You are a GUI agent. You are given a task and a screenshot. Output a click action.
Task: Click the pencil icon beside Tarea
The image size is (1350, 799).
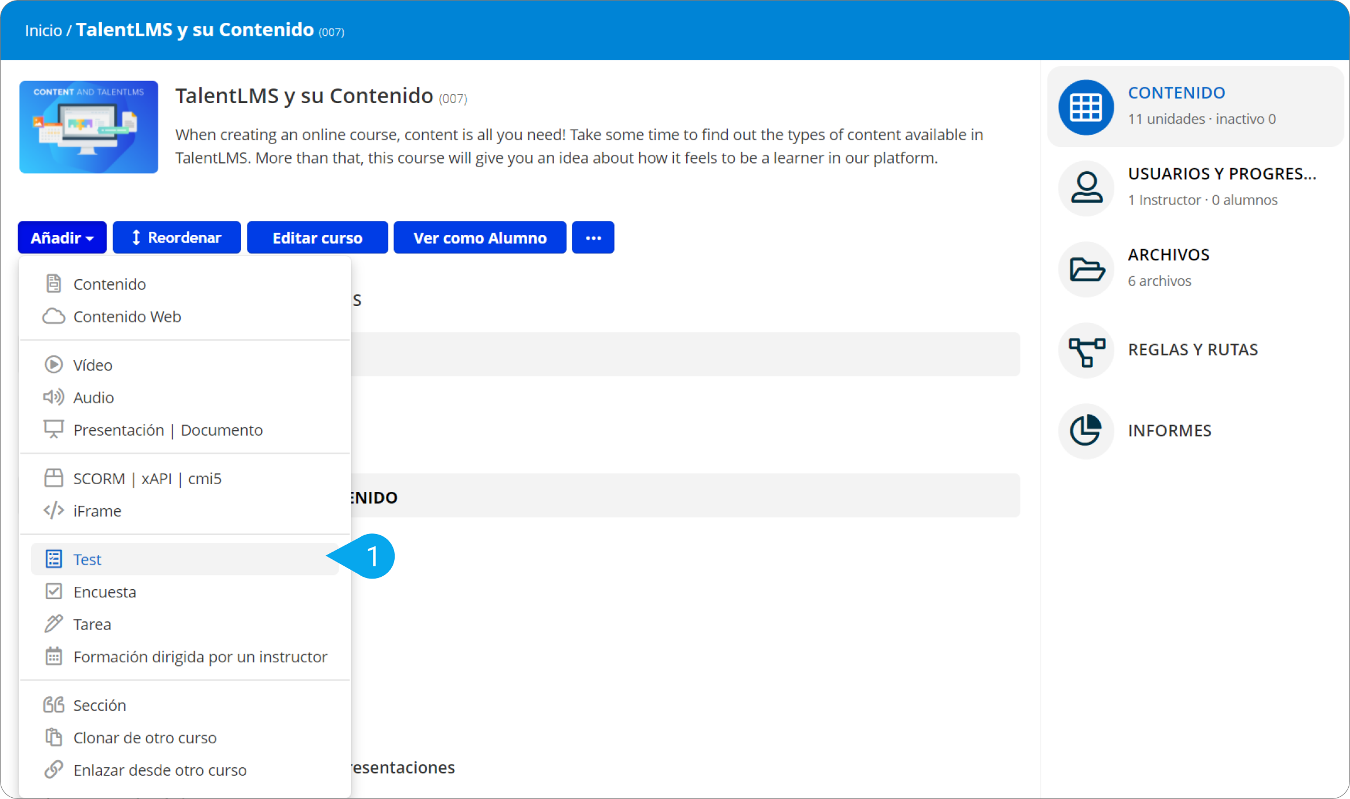click(53, 624)
